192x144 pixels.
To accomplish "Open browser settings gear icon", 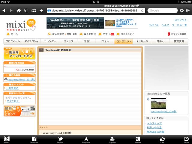I will 182,11.
